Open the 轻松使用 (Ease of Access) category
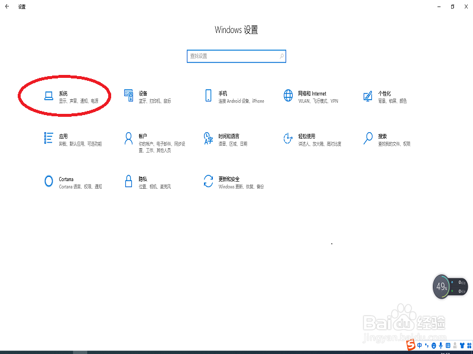The image size is (473, 354). tap(312, 139)
